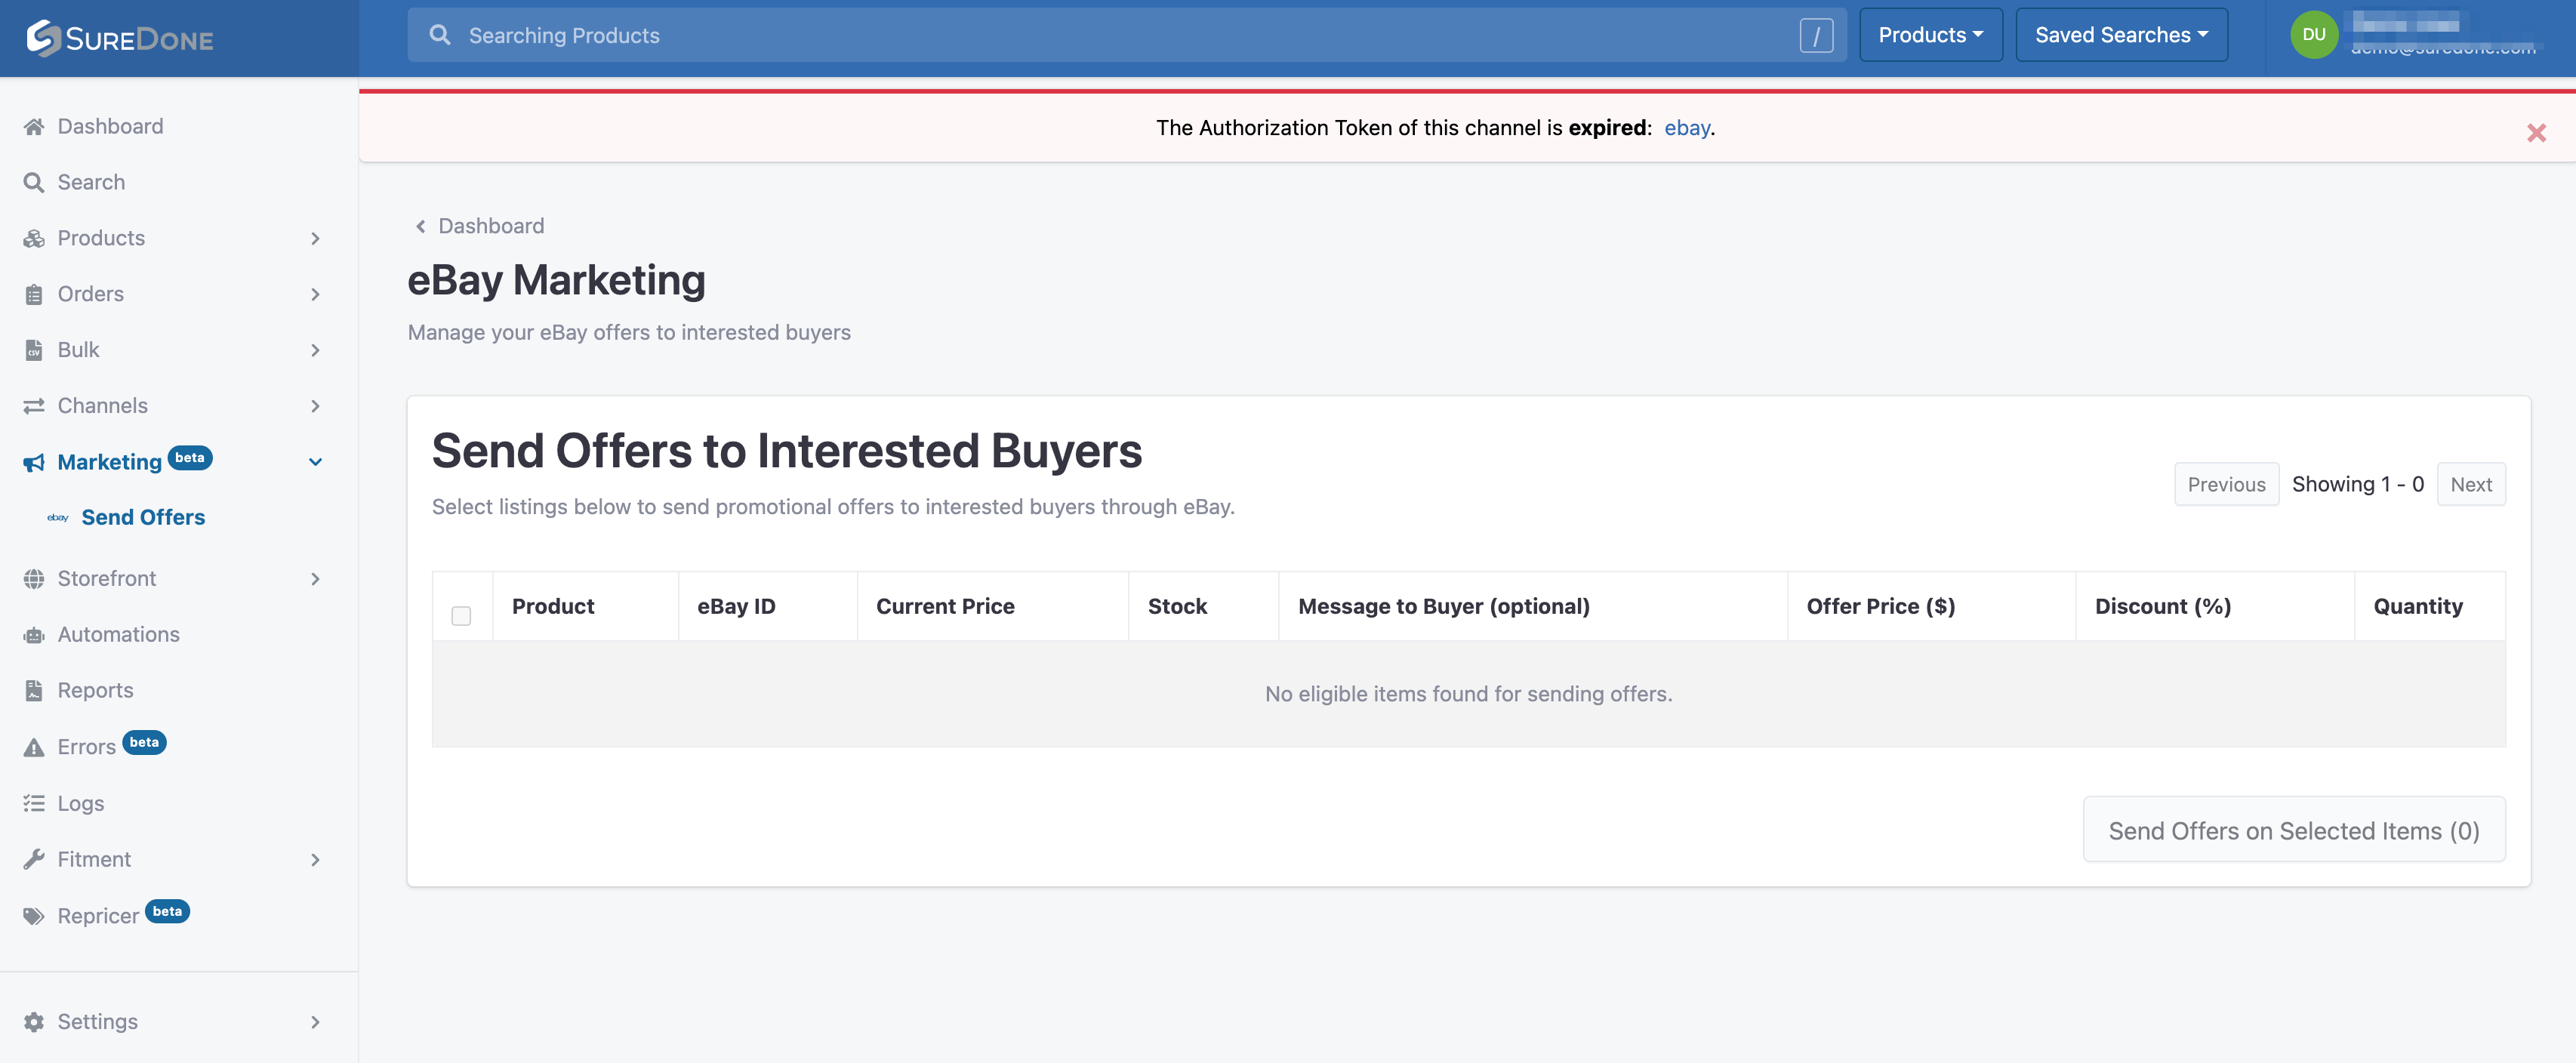Click the beta badge next to Marketing
This screenshot has height=1063, width=2576.
coord(190,458)
